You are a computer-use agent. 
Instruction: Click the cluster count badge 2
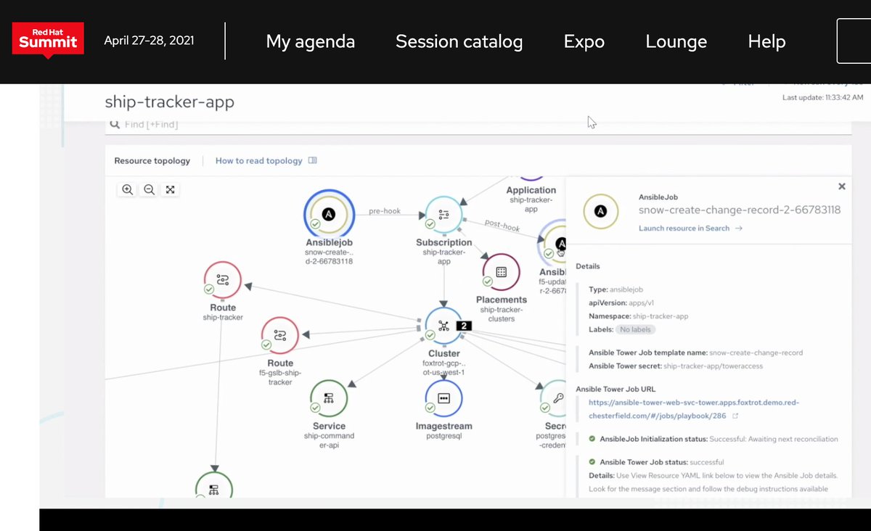(464, 326)
